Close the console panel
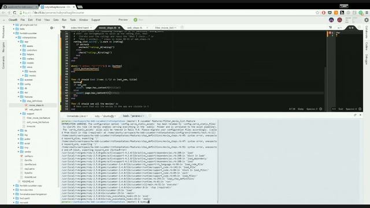 pos(360,115)
